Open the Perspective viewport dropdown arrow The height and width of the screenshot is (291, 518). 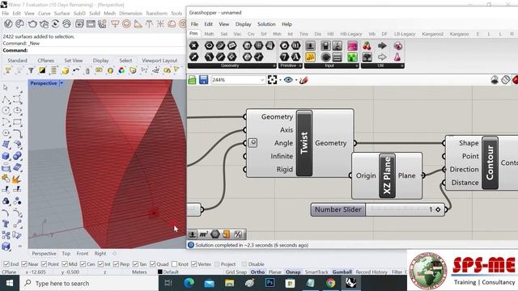62,83
